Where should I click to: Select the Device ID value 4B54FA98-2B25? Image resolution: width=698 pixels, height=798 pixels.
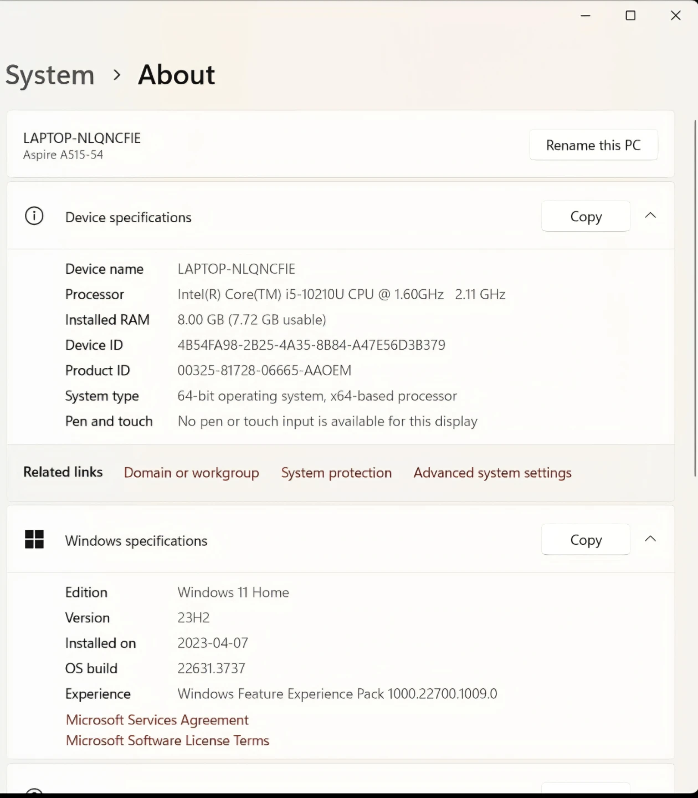tap(311, 345)
